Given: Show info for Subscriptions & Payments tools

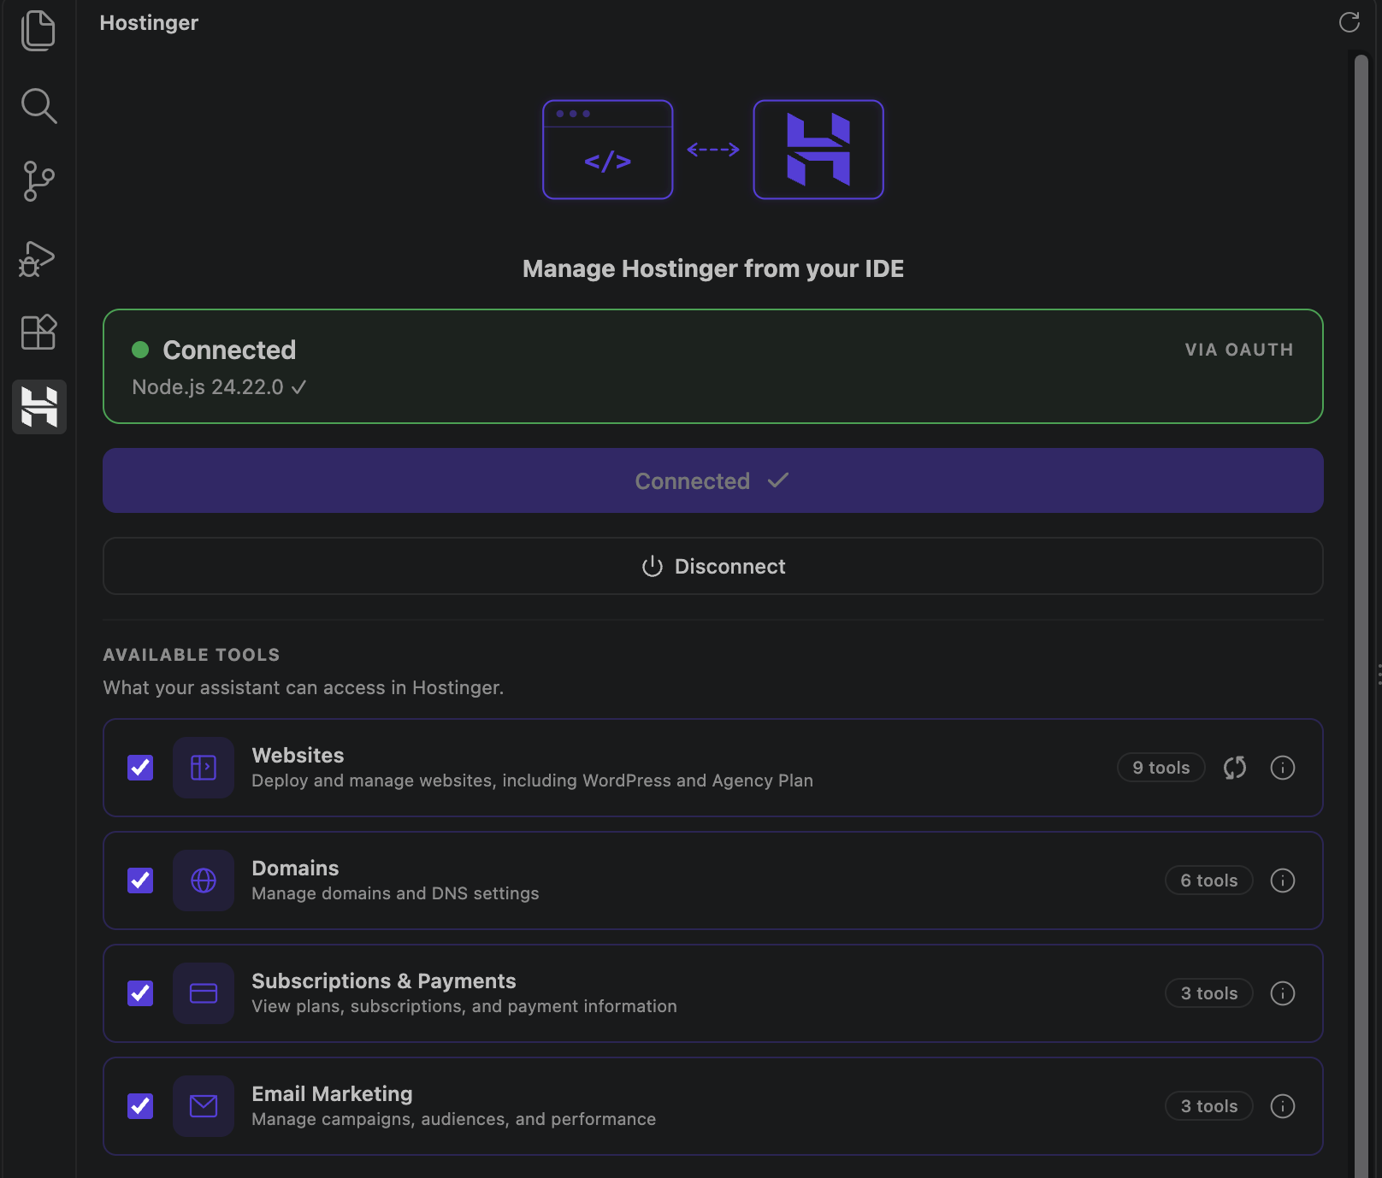Looking at the screenshot, I should (x=1283, y=993).
